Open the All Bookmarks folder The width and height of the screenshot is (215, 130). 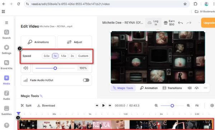click(205, 11)
